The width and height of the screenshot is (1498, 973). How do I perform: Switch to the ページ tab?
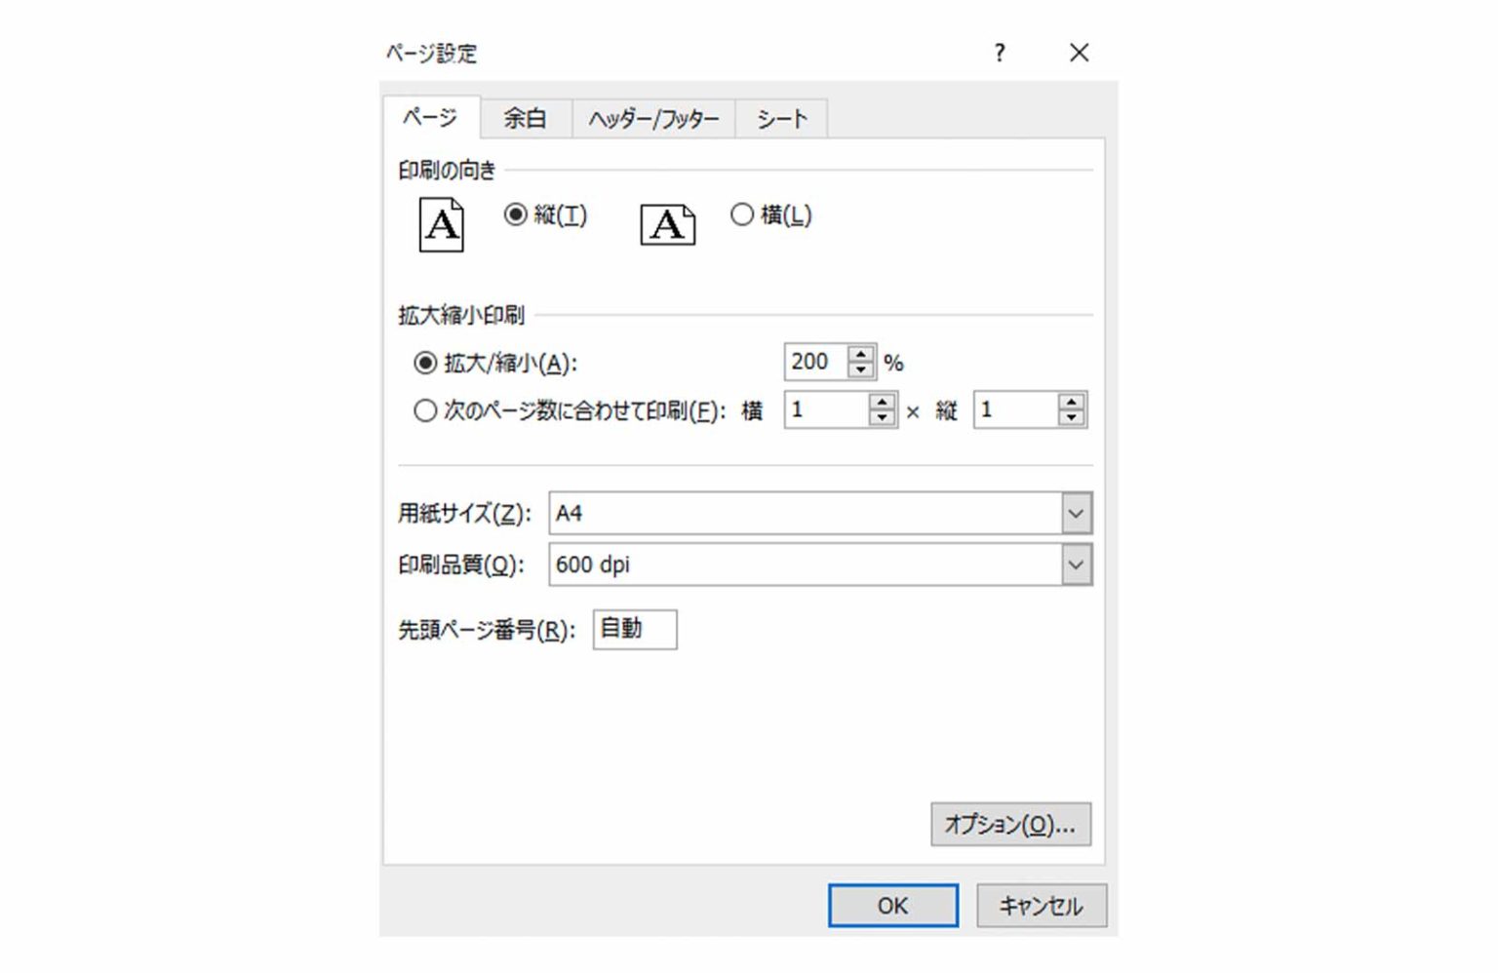pos(430,118)
